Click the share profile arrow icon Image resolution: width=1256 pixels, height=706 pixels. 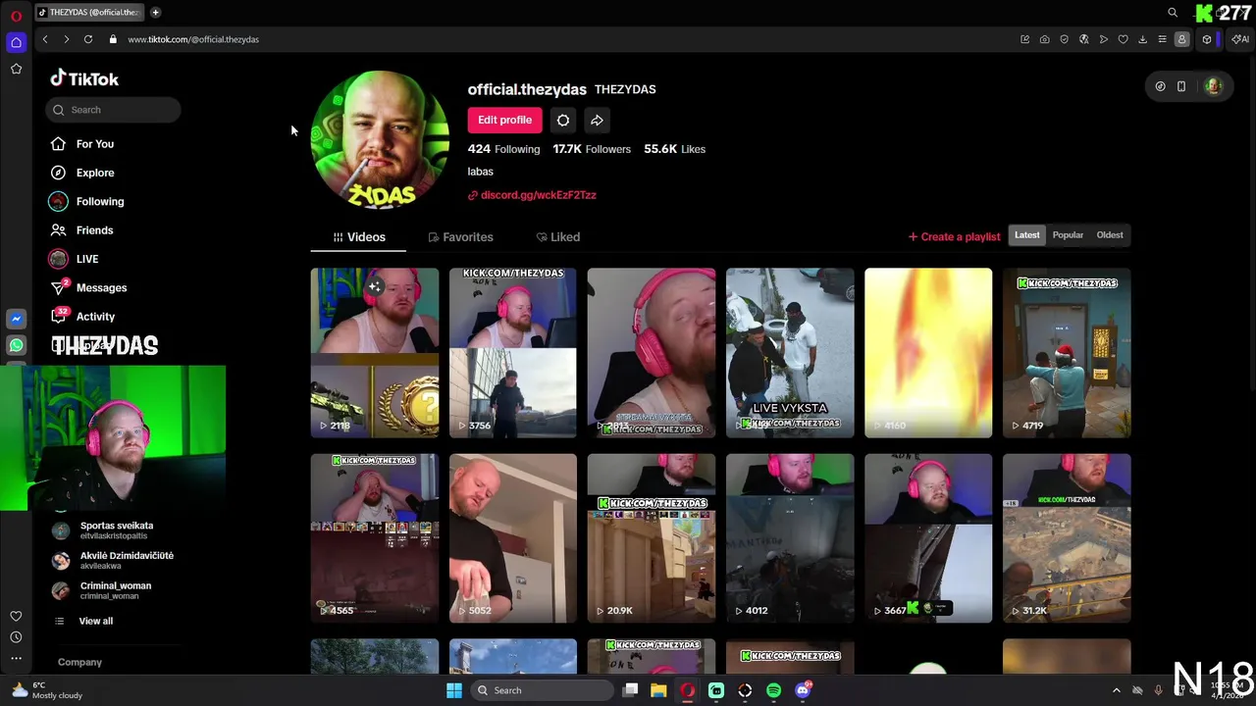pyautogui.click(x=597, y=121)
